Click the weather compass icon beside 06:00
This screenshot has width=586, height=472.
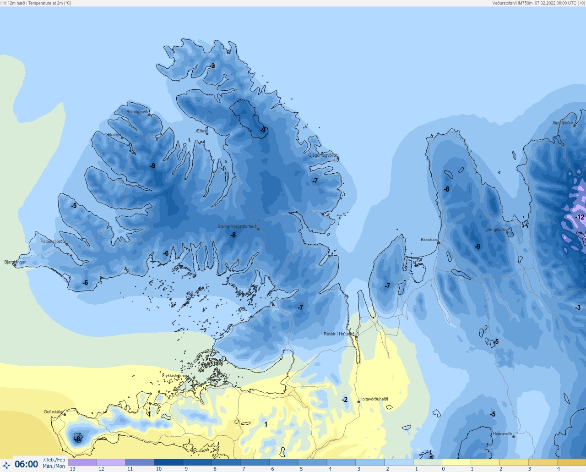6,465
